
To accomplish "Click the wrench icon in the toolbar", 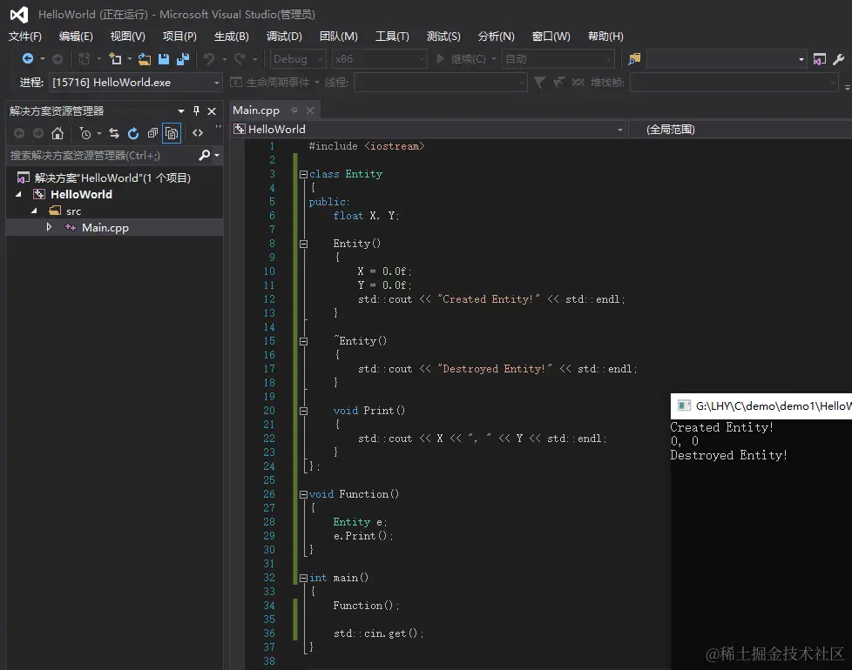I will [x=839, y=59].
